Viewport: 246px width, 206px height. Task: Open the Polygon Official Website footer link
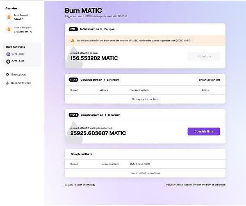point(179,185)
